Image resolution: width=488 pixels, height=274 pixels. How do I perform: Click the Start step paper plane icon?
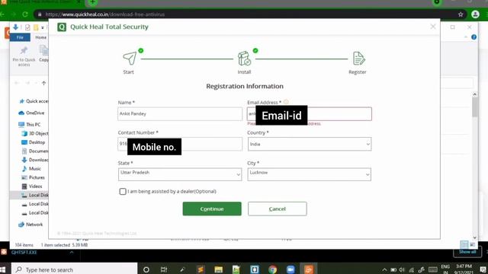[130, 58]
